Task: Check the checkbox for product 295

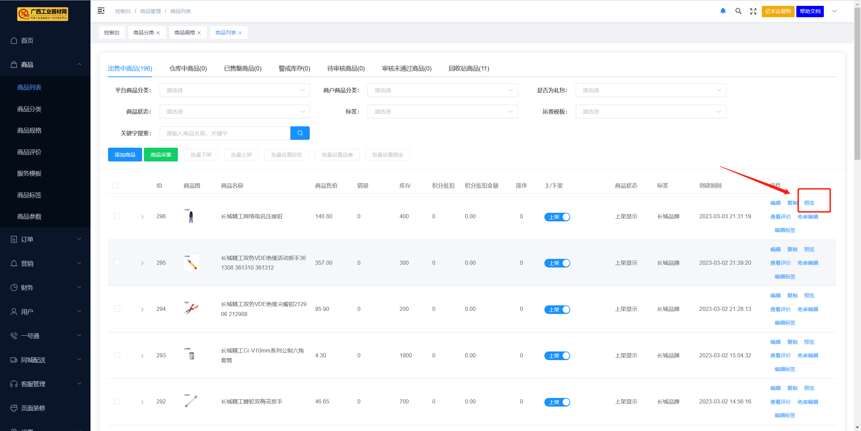Action: [x=117, y=263]
